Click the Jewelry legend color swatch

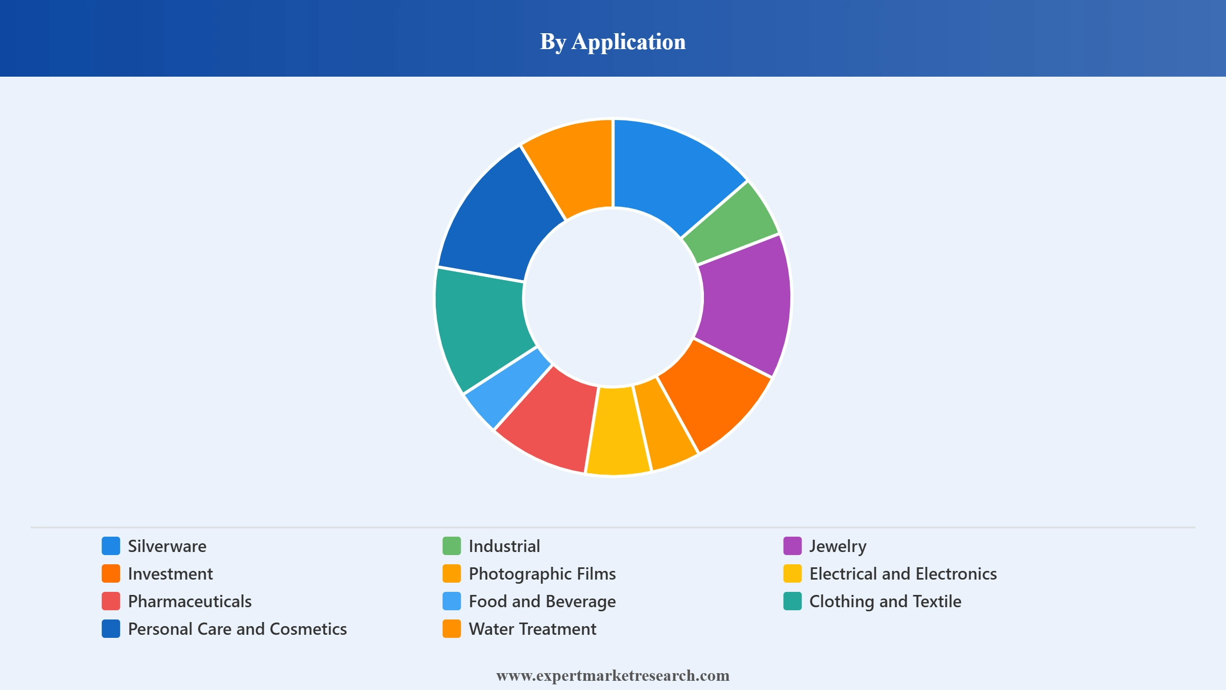click(x=792, y=546)
